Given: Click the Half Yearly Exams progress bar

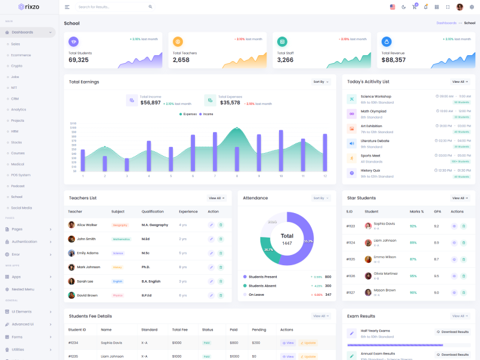Looking at the screenshot, I should (x=395, y=345).
